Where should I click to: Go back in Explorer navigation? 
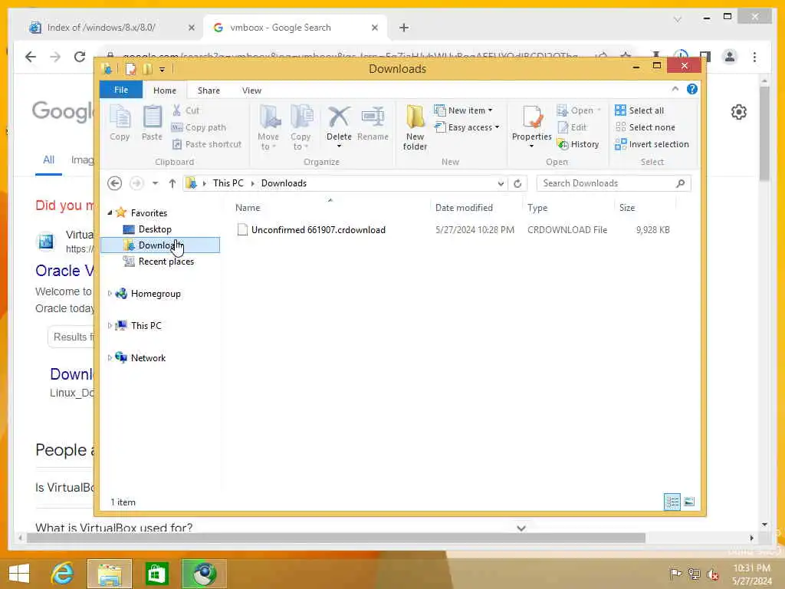(x=115, y=183)
